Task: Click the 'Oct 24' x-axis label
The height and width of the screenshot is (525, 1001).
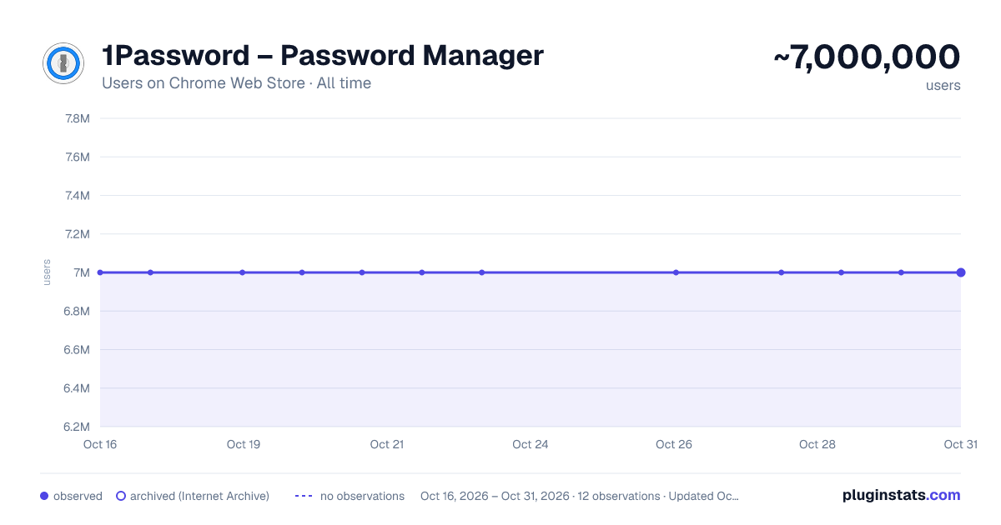Action: pyautogui.click(x=531, y=444)
